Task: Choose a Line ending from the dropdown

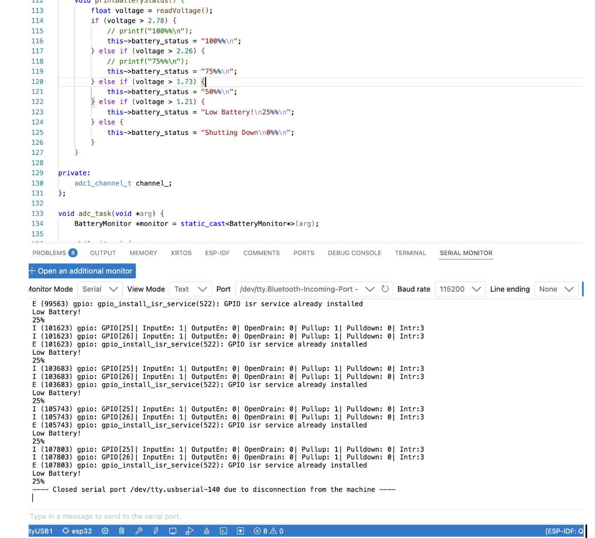Action: [x=556, y=289]
